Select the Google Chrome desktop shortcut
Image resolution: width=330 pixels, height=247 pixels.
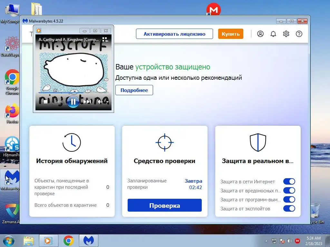12,82
